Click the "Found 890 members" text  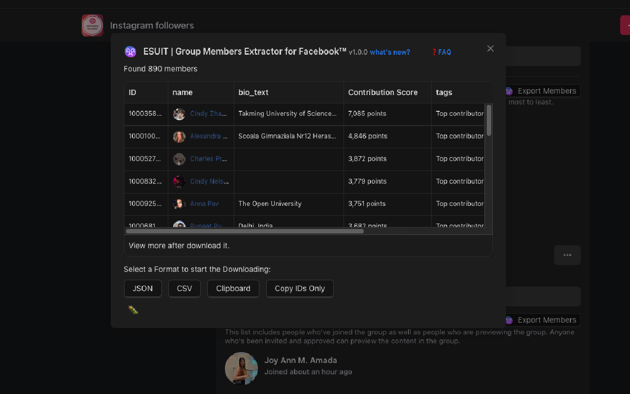point(160,69)
